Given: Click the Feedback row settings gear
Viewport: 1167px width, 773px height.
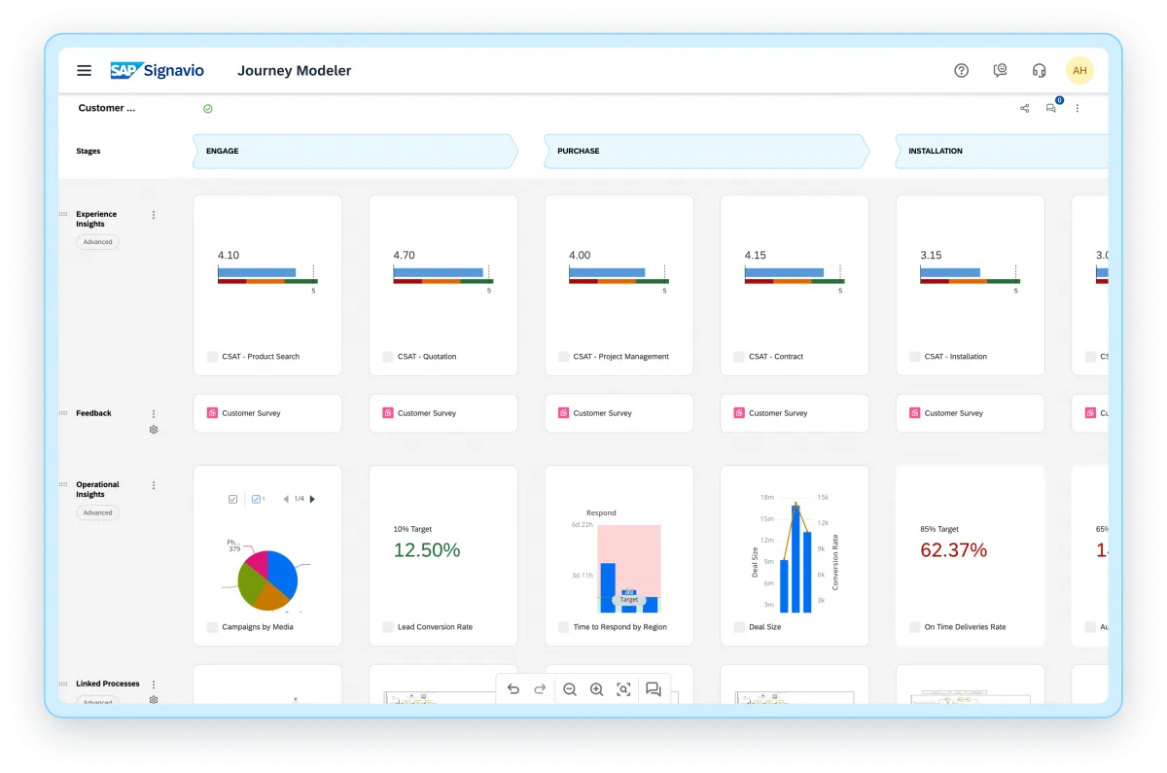Looking at the screenshot, I should 154,429.
